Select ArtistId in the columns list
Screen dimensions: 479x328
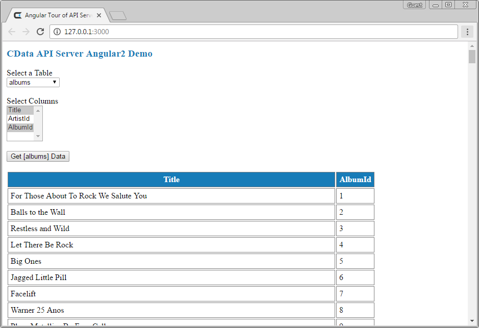coord(20,119)
